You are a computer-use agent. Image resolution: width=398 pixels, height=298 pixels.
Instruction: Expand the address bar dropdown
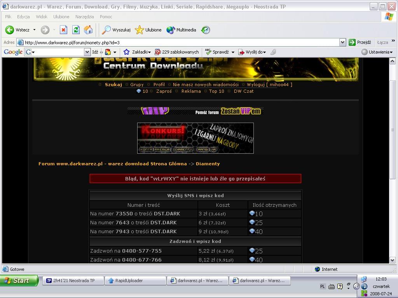(x=342, y=42)
